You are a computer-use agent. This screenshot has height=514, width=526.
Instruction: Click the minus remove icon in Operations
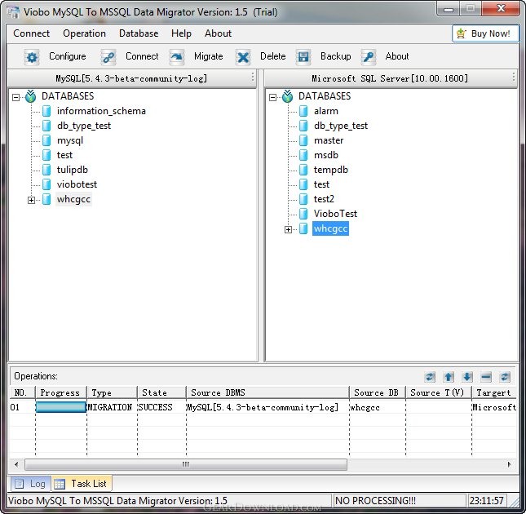486,377
